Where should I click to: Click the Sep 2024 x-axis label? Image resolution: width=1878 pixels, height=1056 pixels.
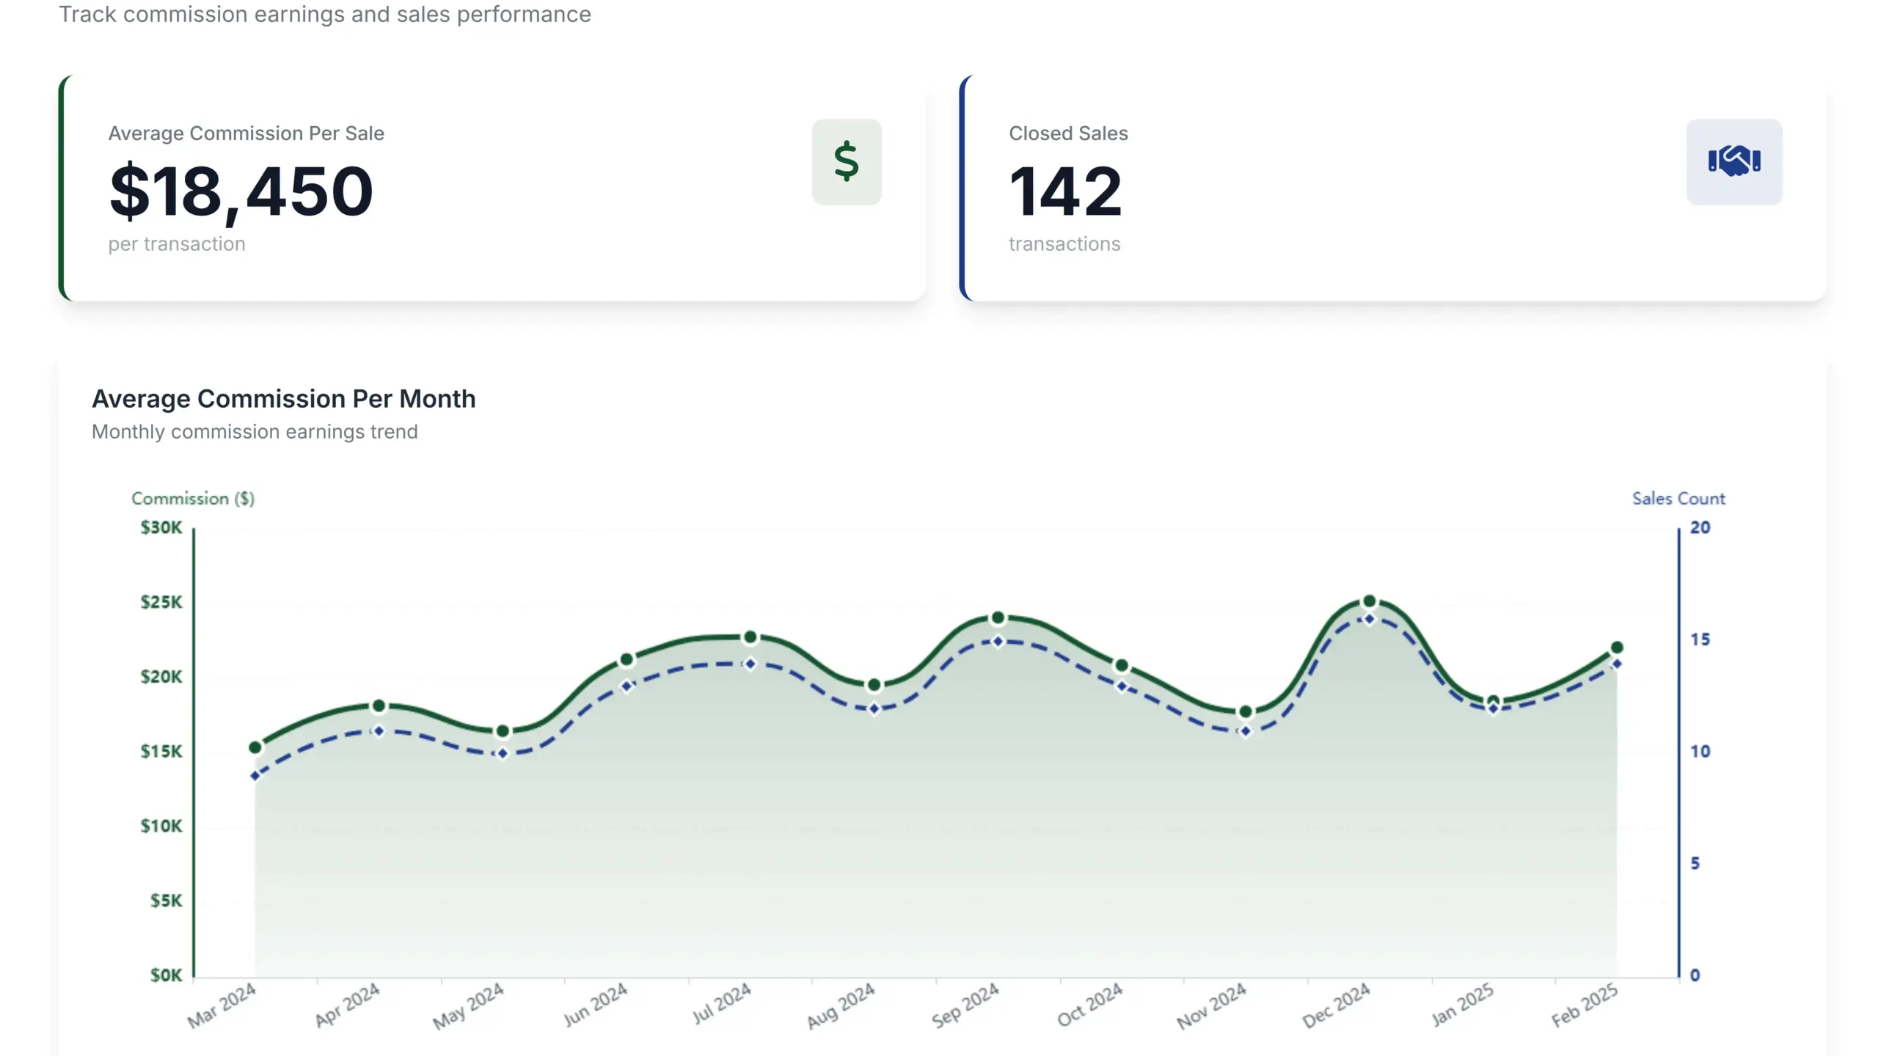[965, 1005]
